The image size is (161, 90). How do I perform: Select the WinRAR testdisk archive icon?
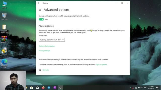(x=4, y=39)
